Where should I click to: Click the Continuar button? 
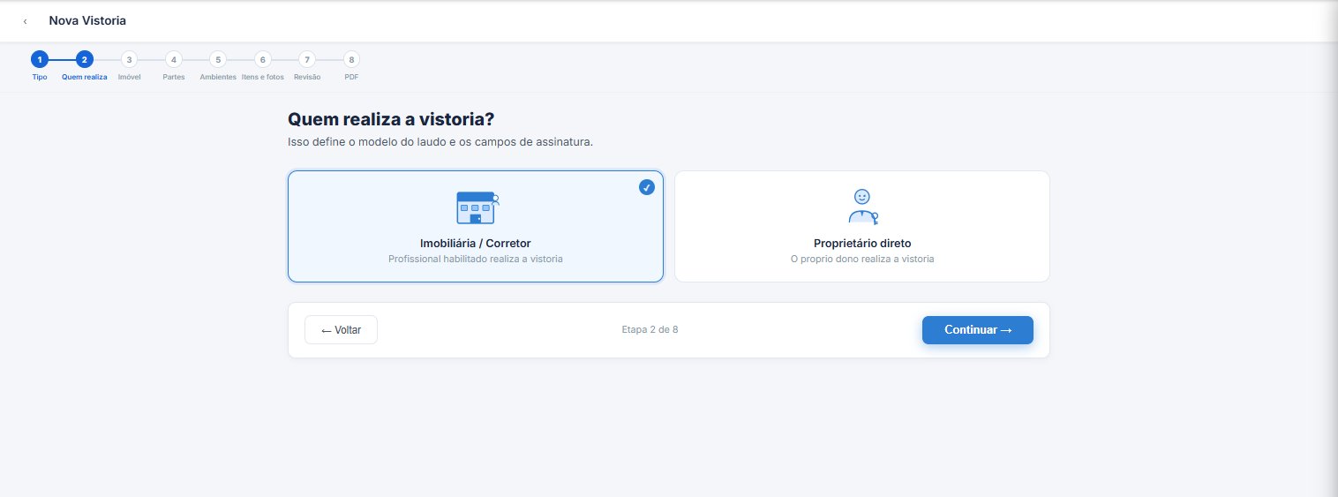pyautogui.click(x=978, y=330)
